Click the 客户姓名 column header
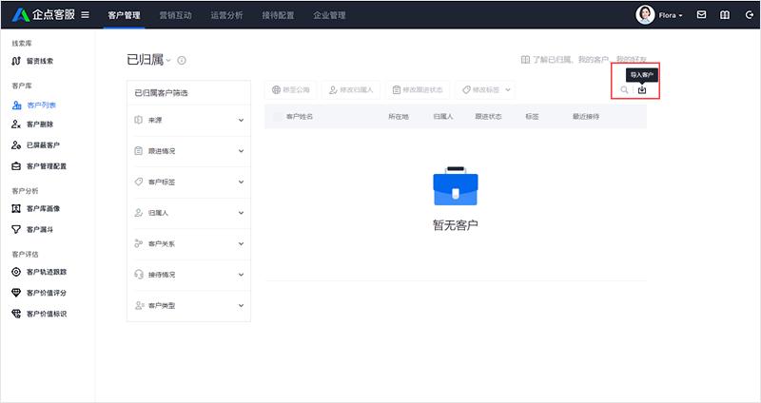Viewport: 761px width, 403px height. [x=300, y=117]
